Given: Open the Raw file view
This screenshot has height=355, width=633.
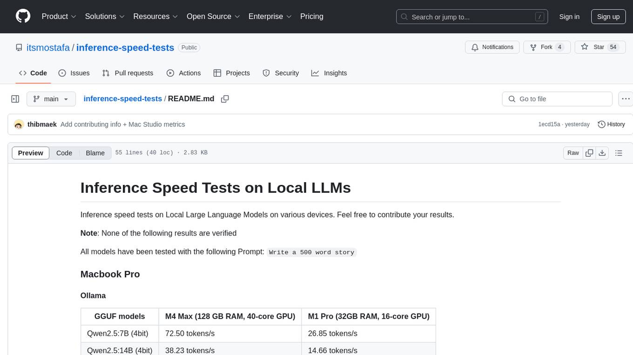Looking at the screenshot, I should pyautogui.click(x=573, y=153).
